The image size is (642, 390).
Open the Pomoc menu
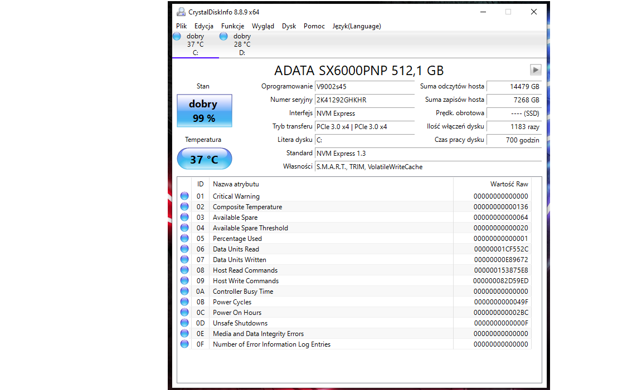pyautogui.click(x=314, y=26)
